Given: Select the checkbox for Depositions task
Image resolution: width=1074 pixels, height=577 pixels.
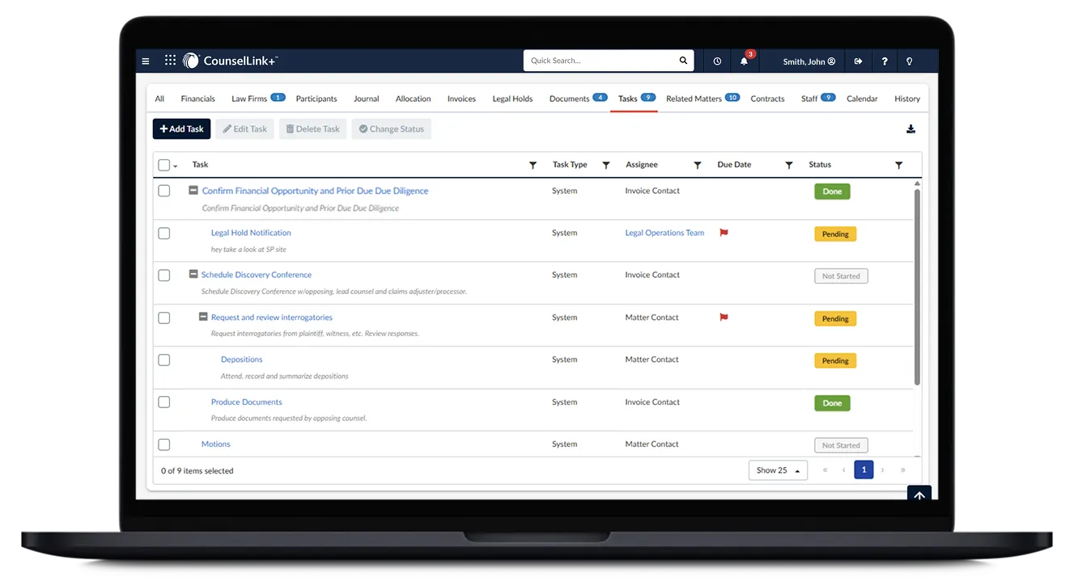Looking at the screenshot, I should click(164, 360).
